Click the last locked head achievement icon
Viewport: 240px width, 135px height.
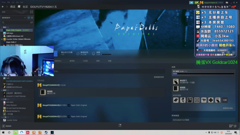(x=218, y=100)
